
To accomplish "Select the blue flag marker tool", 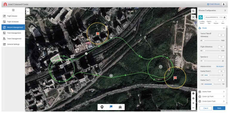I will click(x=111, y=107).
